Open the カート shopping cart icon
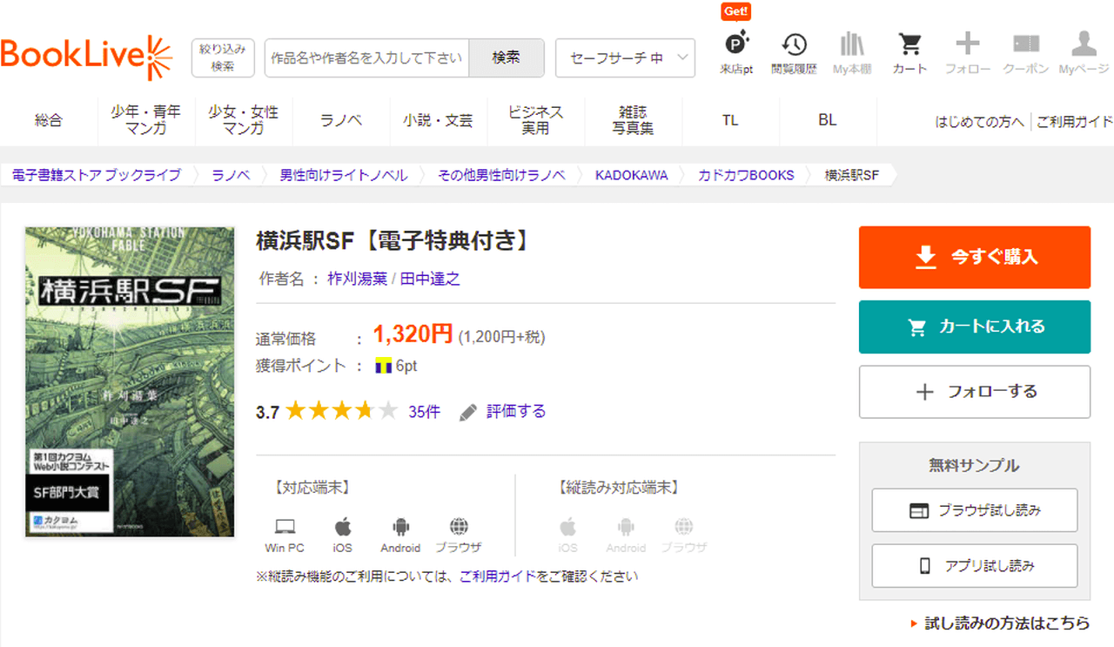Viewport: 1114px width, 647px height. (x=909, y=51)
